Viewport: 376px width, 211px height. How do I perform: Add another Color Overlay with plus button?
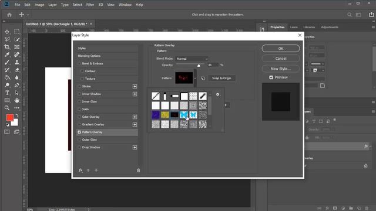135,117
